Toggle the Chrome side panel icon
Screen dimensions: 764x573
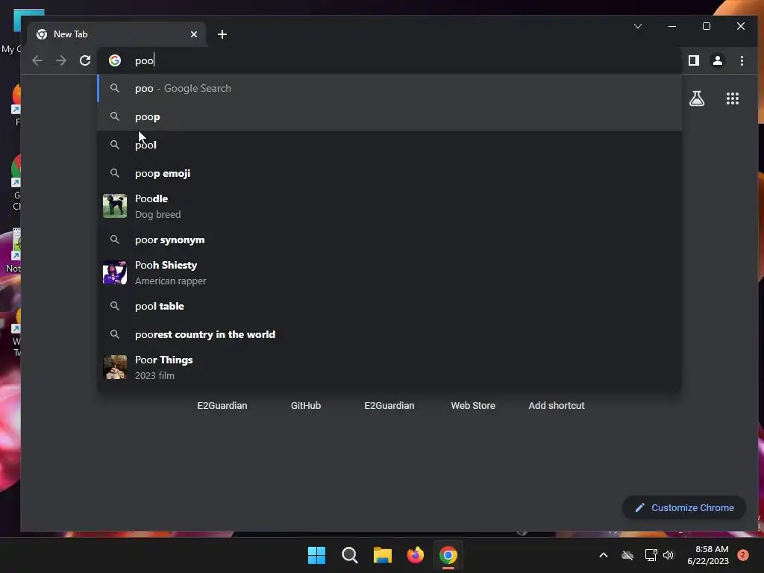[693, 60]
